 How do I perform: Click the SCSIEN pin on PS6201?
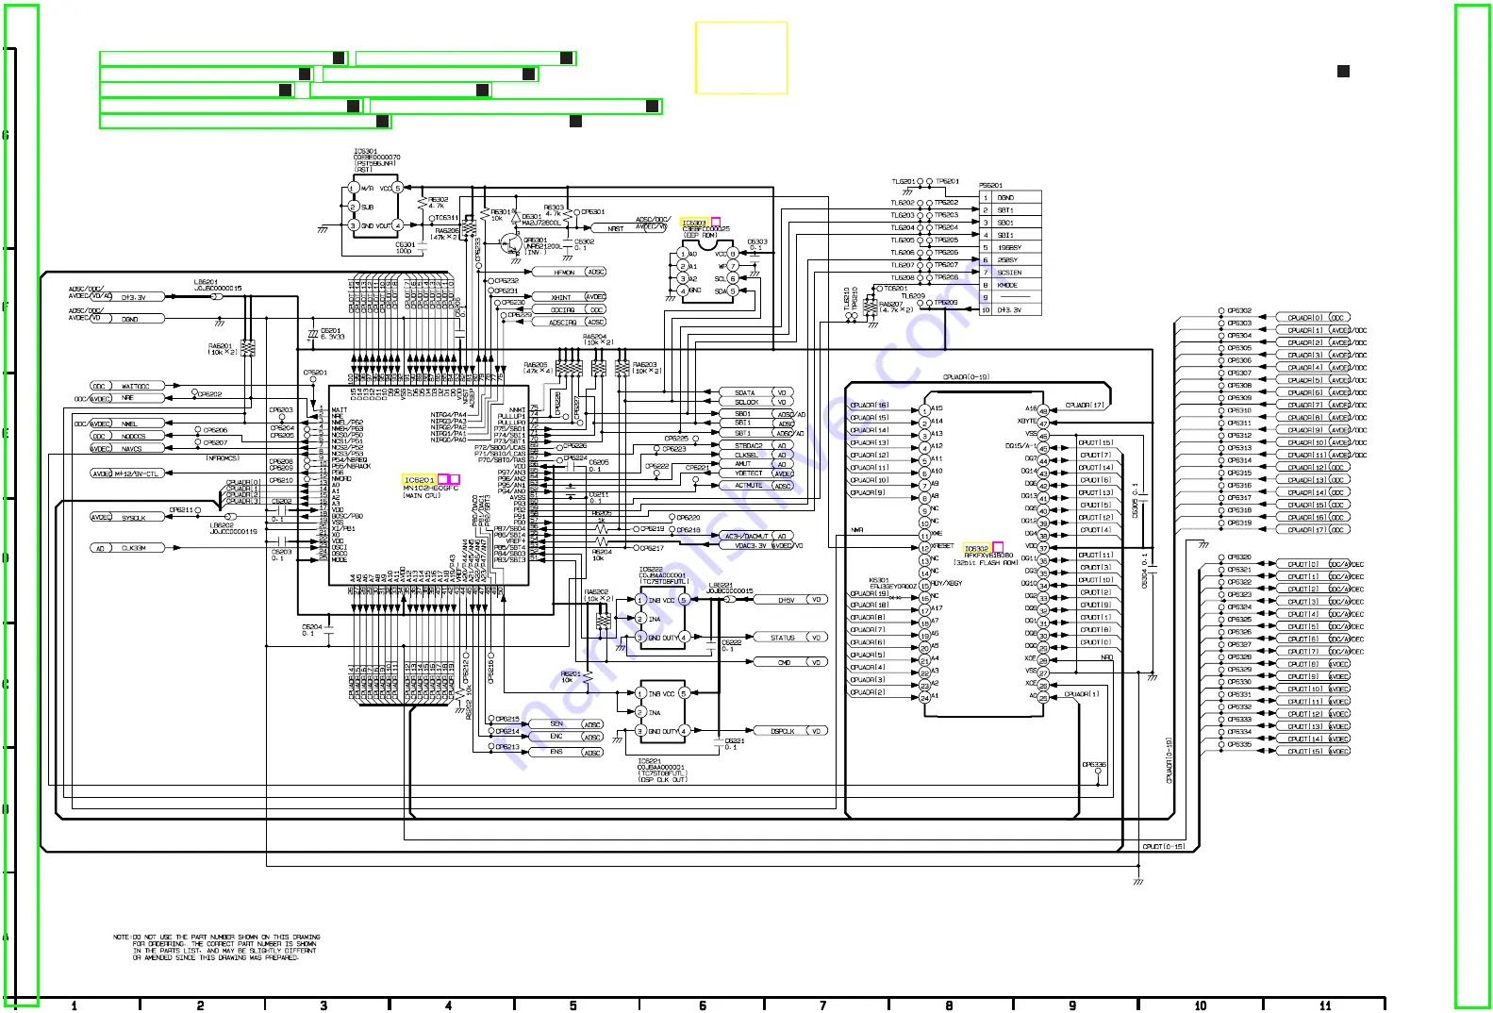click(1010, 273)
